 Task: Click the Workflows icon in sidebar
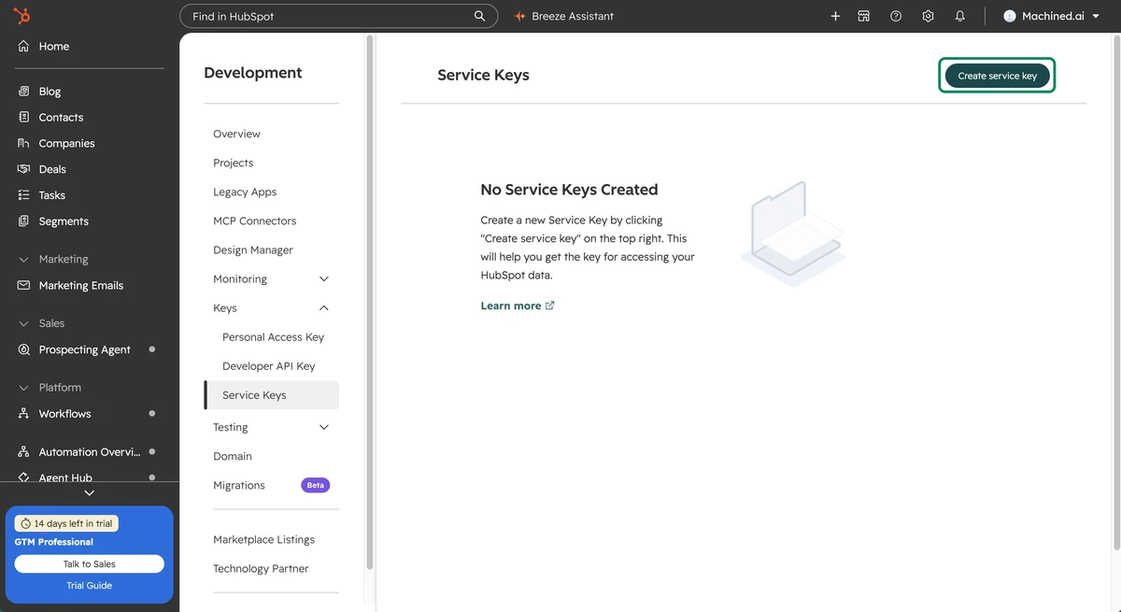click(24, 413)
